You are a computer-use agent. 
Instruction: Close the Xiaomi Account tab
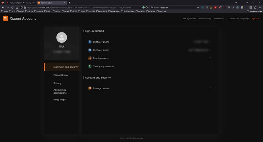click(65, 3)
